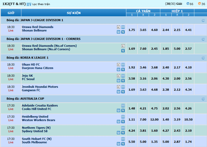Open statistics chart icon for South Hobart FC match
Screen dimensions: 207x147
[119, 144]
